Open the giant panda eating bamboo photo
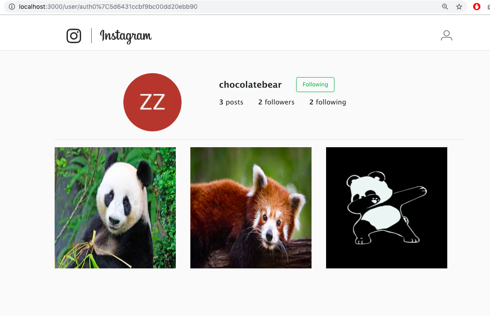Image resolution: width=490 pixels, height=316 pixels. pyautogui.click(x=115, y=208)
